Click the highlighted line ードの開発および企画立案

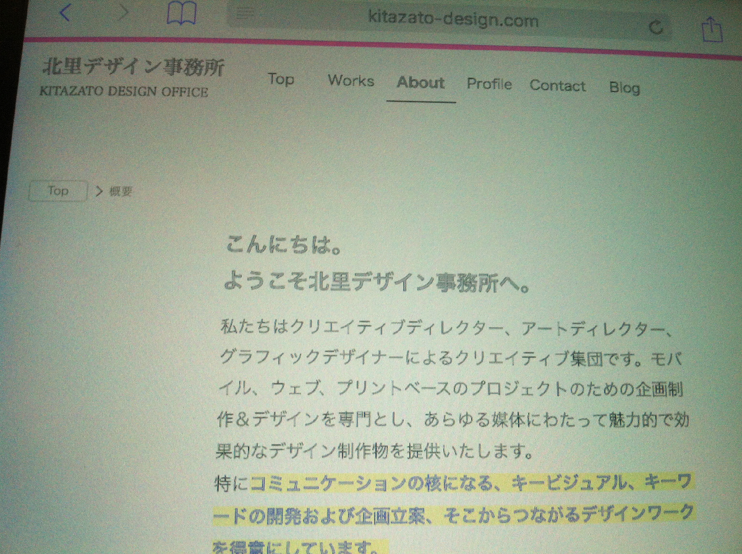pos(454,514)
